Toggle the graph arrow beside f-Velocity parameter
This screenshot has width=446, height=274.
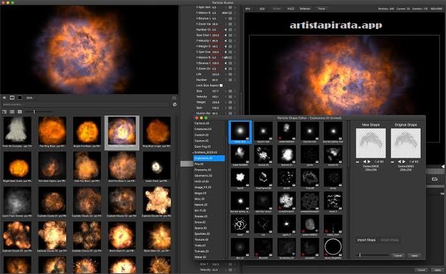[226, 40]
